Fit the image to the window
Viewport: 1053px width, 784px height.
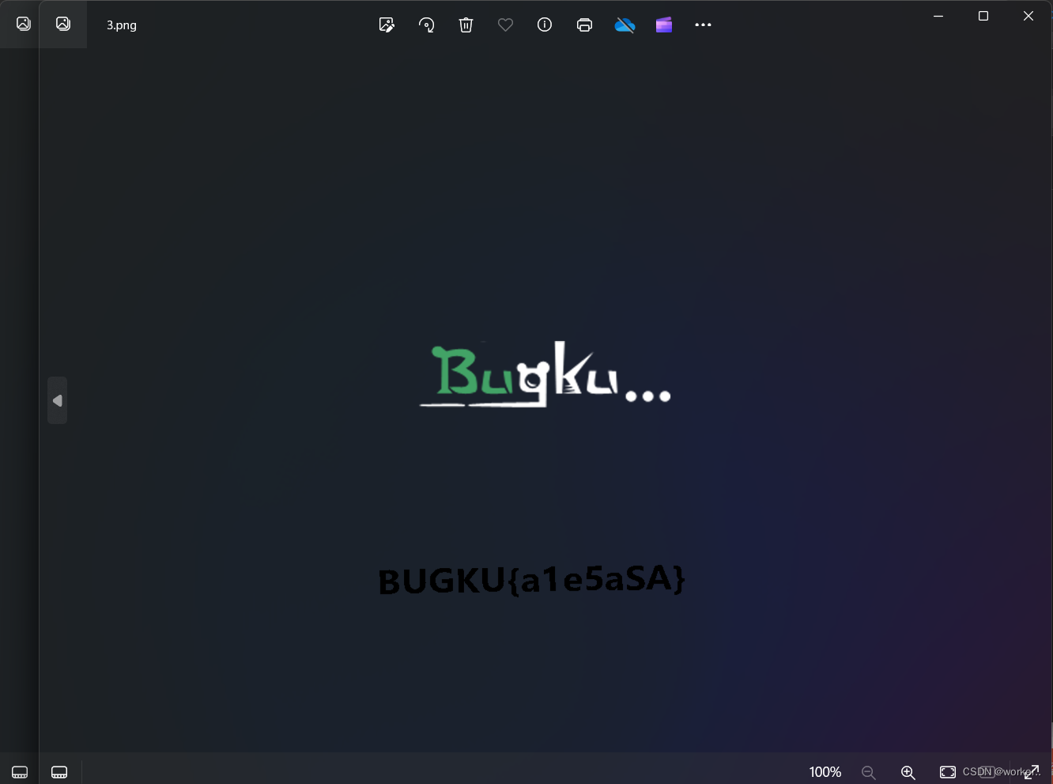[x=947, y=772]
